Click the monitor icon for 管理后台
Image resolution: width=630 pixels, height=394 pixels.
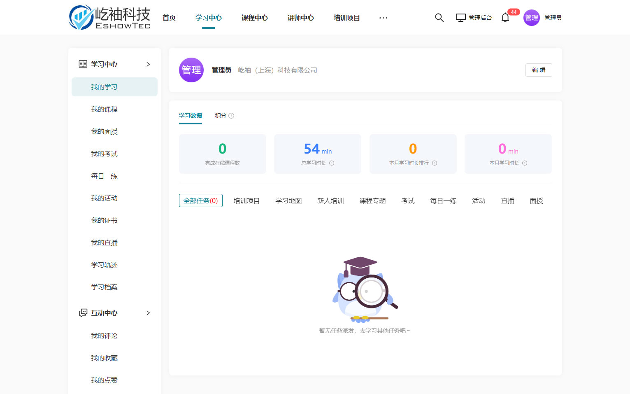(460, 18)
